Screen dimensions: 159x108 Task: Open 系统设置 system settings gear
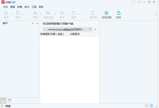coord(106,13)
